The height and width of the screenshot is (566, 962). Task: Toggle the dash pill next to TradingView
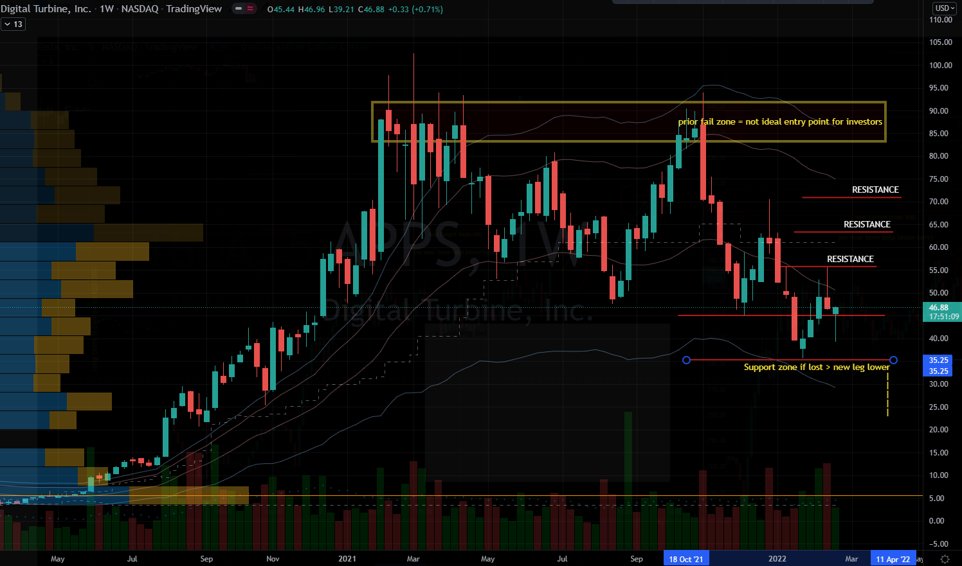pos(238,9)
